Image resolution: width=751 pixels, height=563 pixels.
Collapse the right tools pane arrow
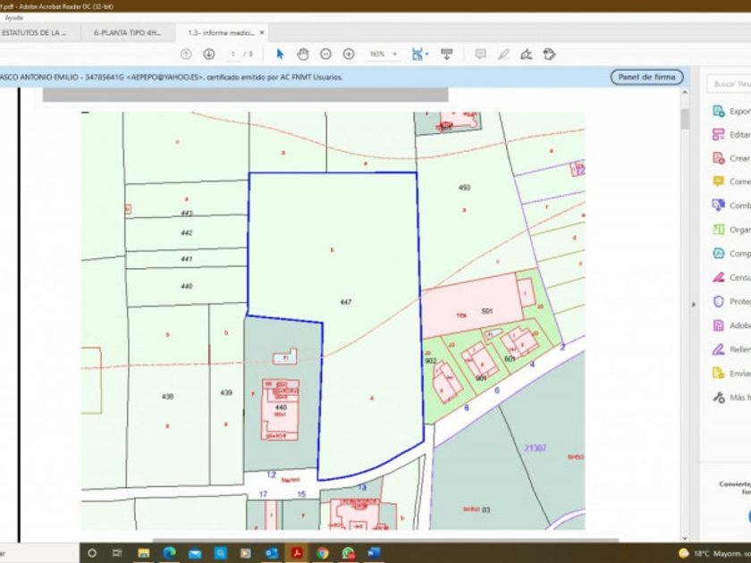click(694, 304)
